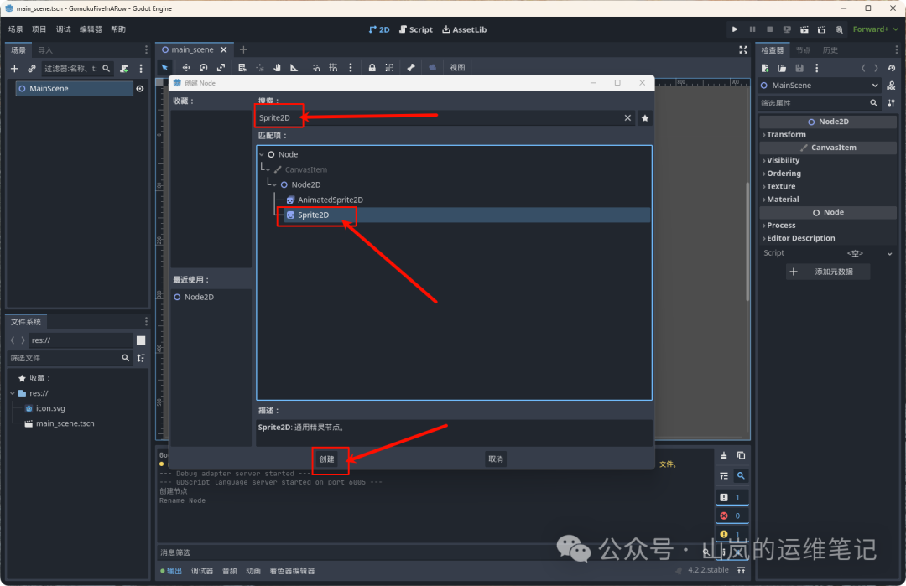Click 添加元数据 add metadata button
Viewport: 906px width, 586px height.
(x=827, y=272)
